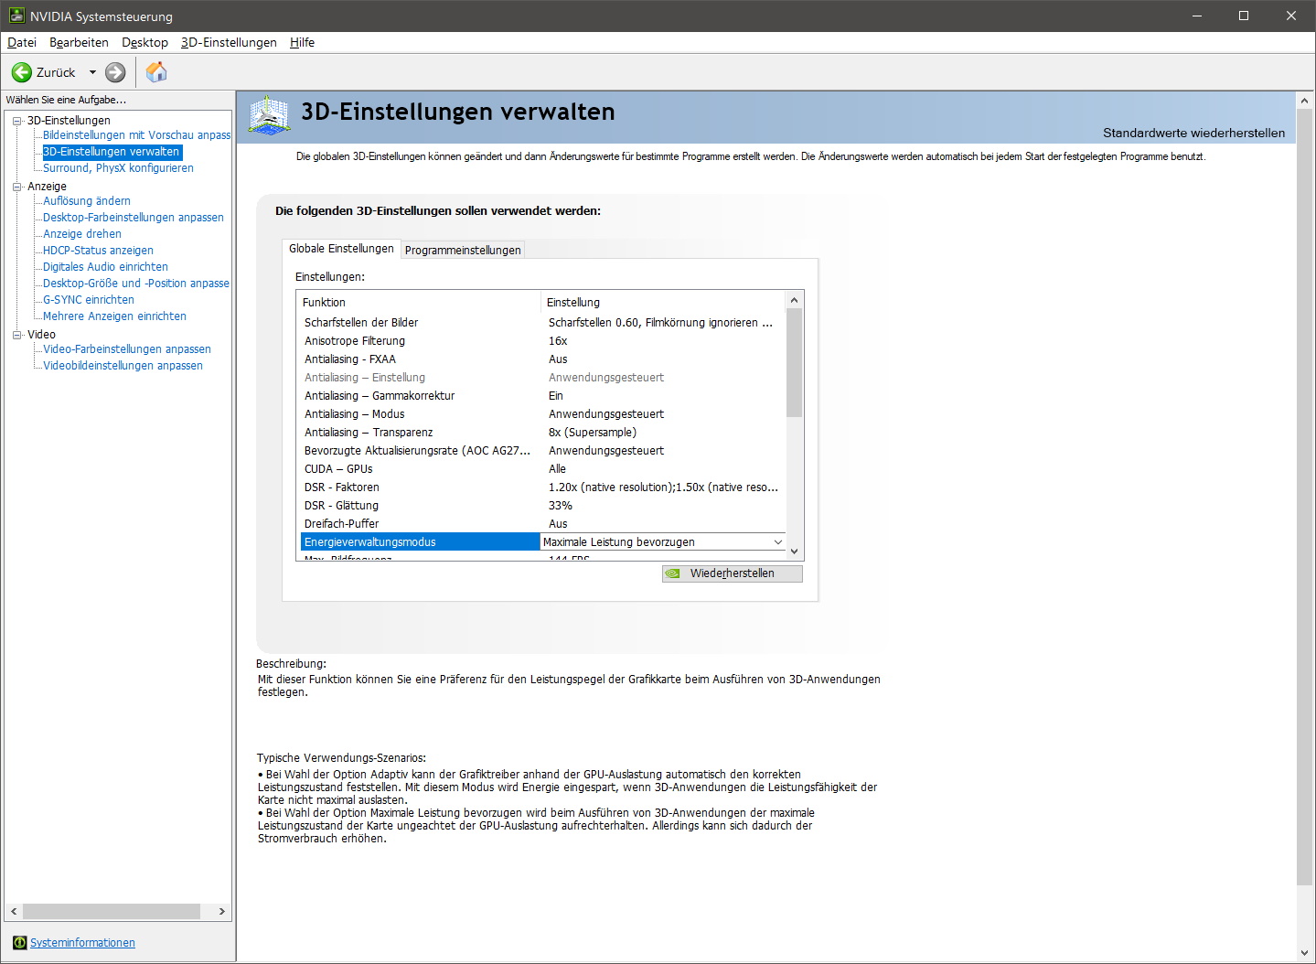Open Video-Farbeinstellungen anpassen

point(127,349)
